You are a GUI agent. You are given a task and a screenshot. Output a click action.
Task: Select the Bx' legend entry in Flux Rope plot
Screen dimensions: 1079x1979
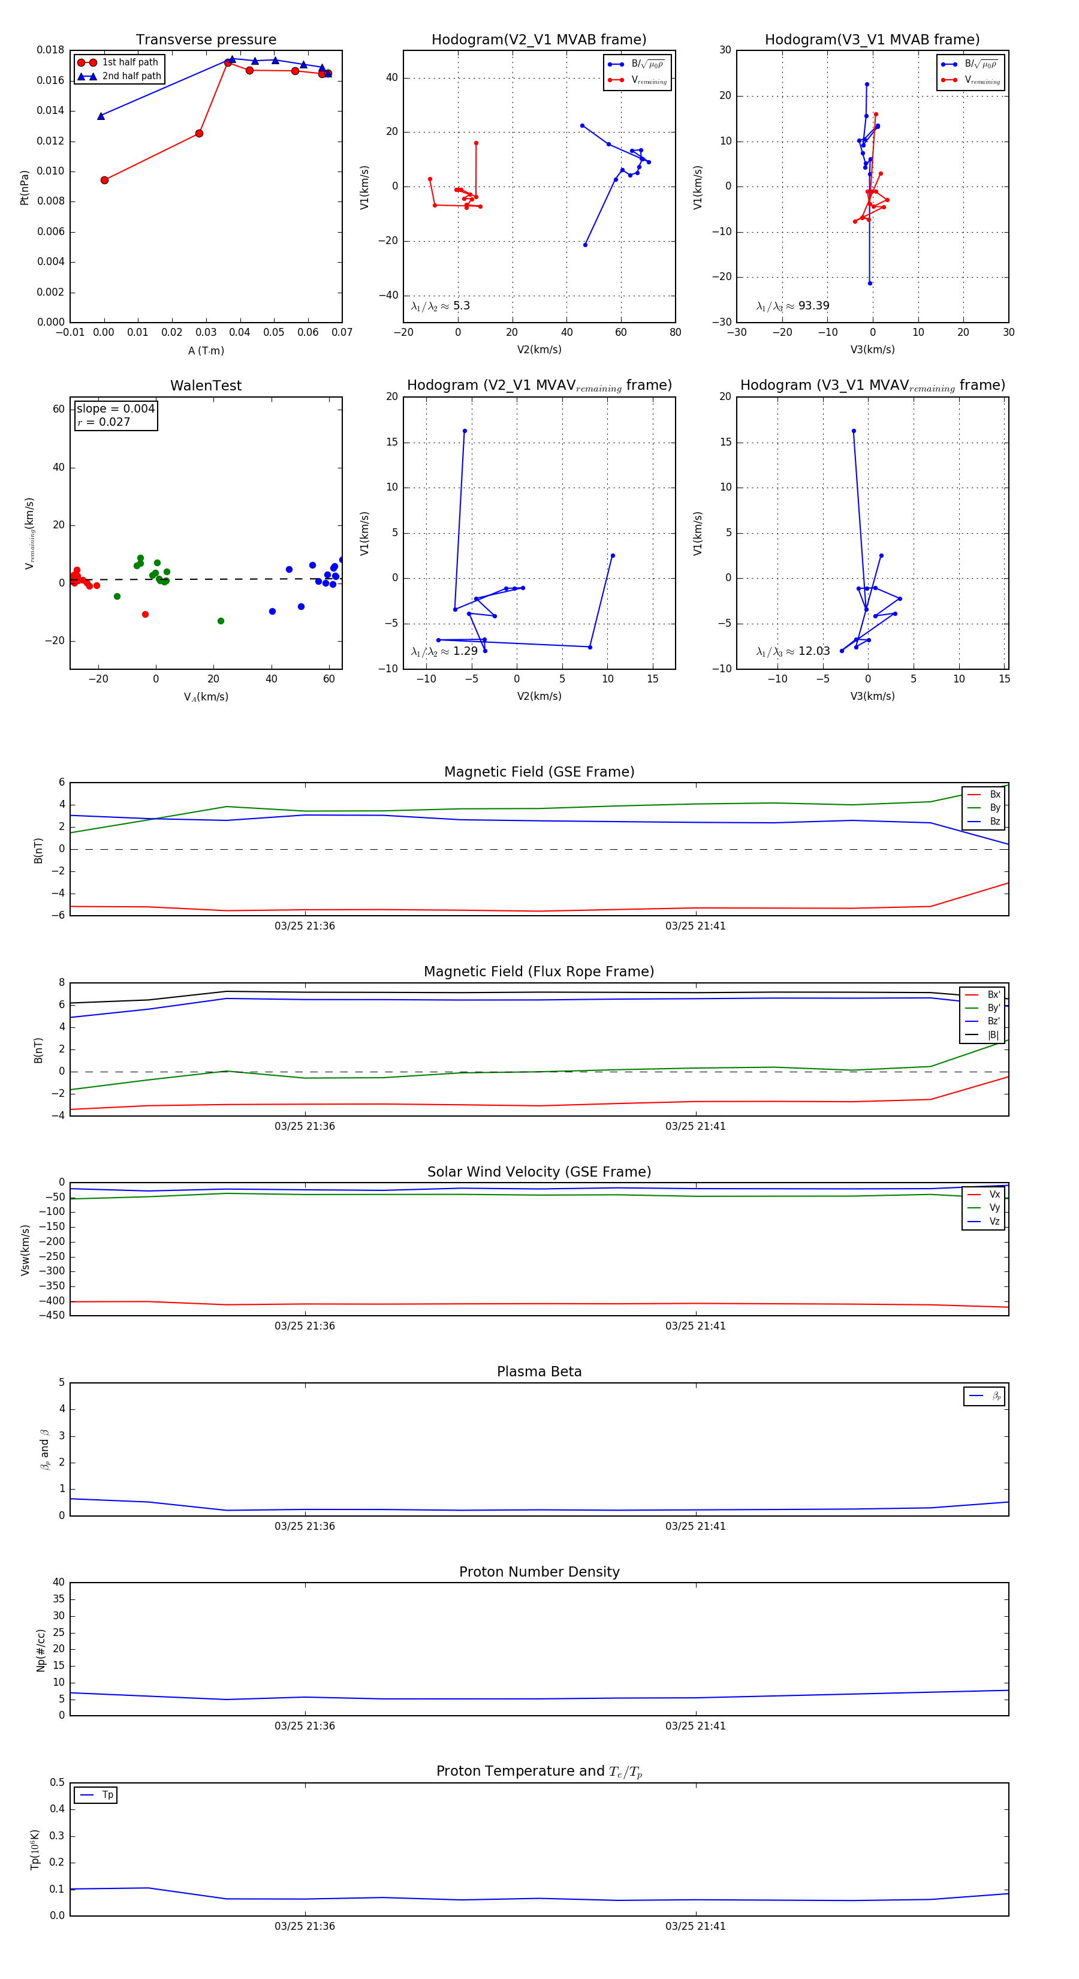(x=982, y=994)
